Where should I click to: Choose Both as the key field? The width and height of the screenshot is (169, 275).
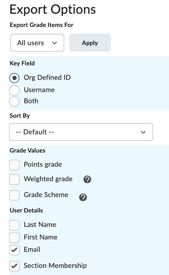pos(14,101)
